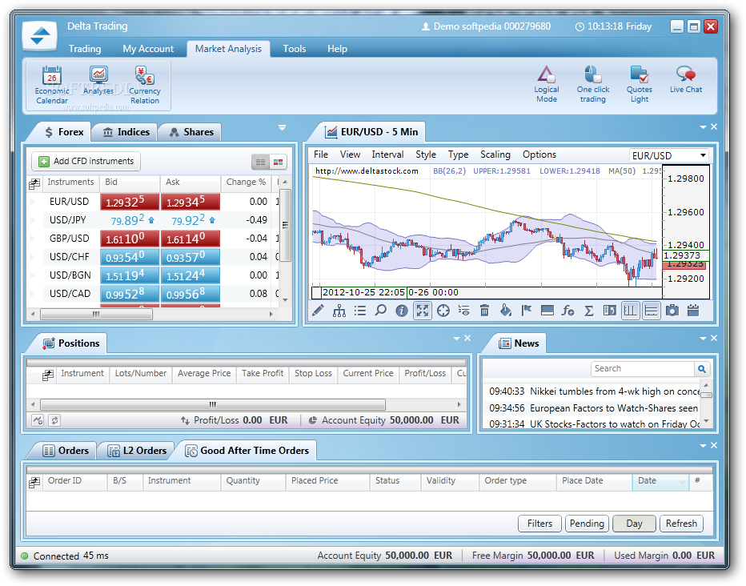746x586 pixels.
Task: Click the column chooser icon in Positions table
Action: coord(47,375)
